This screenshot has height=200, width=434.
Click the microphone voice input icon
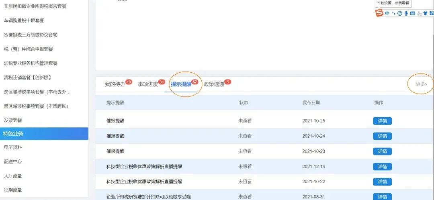pos(406,13)
